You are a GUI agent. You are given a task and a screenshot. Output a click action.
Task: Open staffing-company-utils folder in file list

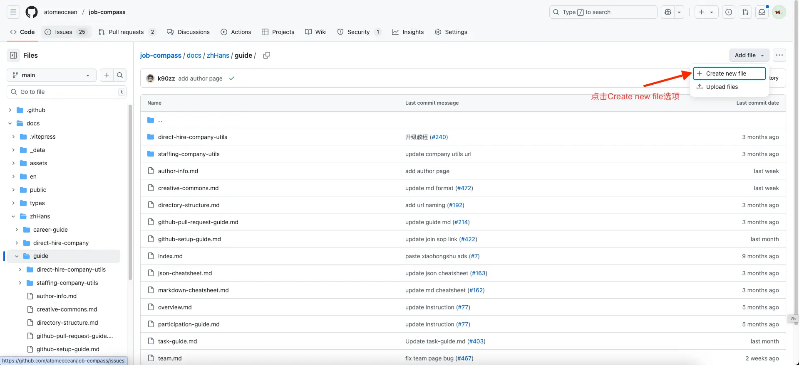189,154
